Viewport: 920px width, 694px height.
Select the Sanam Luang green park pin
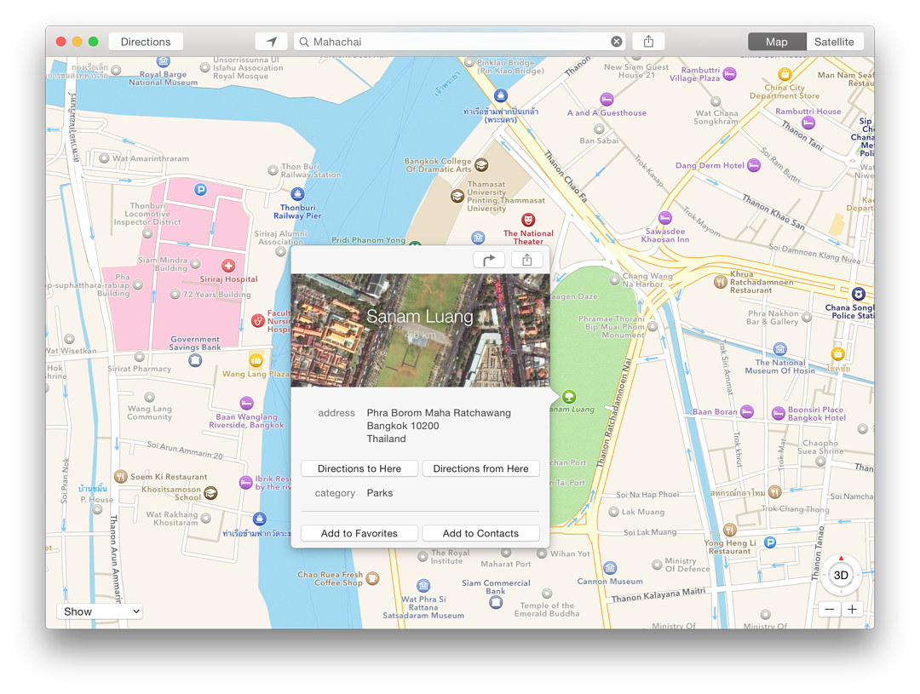(x=568, y=397)
